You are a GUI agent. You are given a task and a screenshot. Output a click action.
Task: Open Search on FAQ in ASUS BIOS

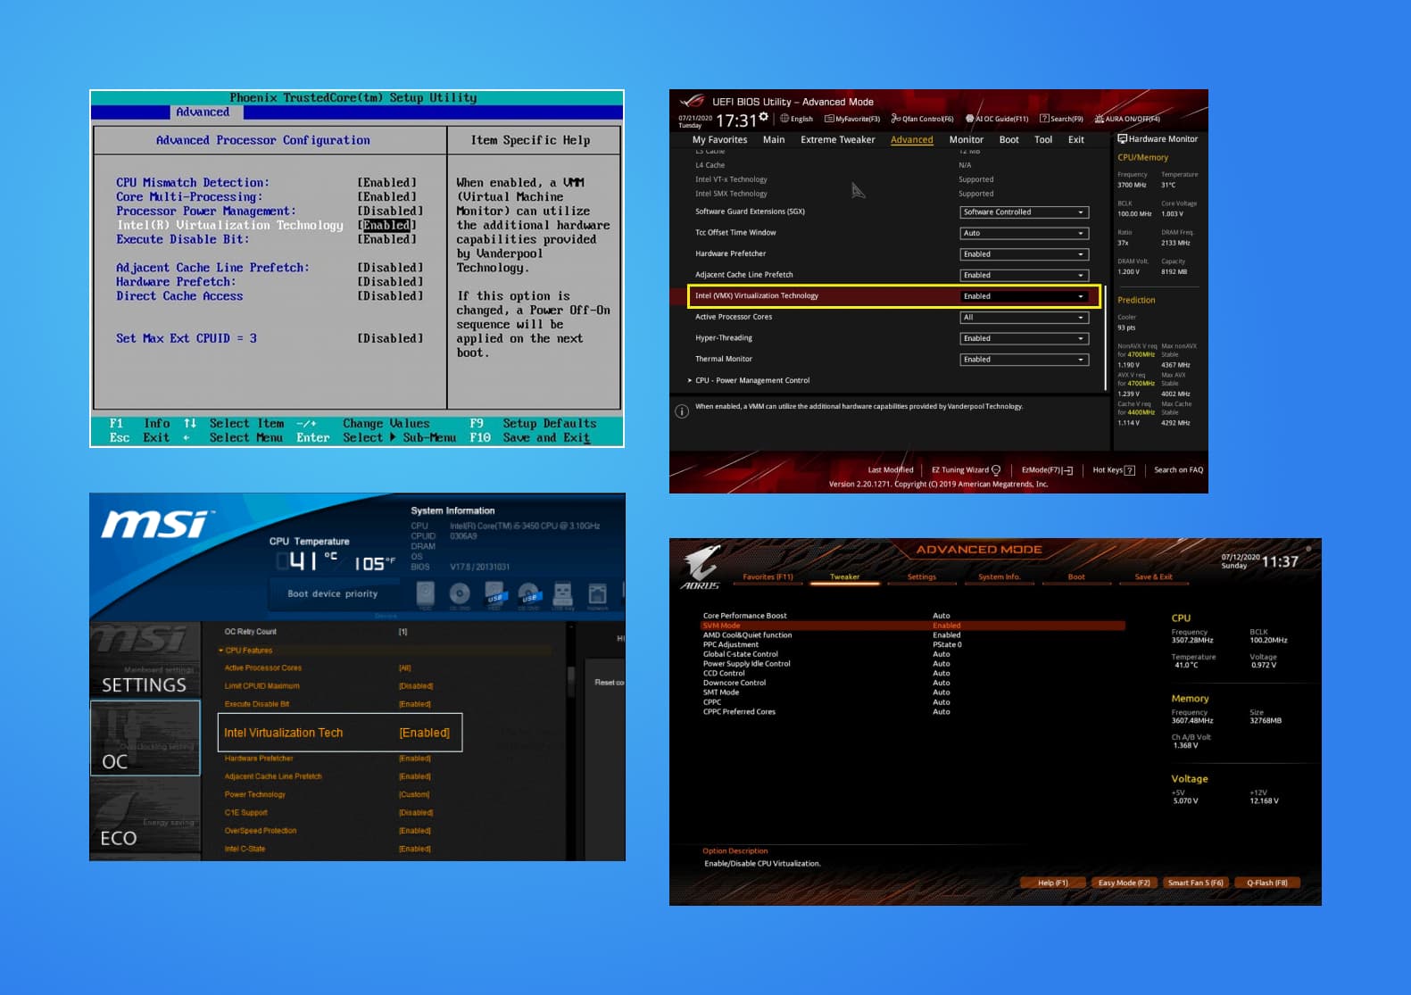[x=1178, y=470]
